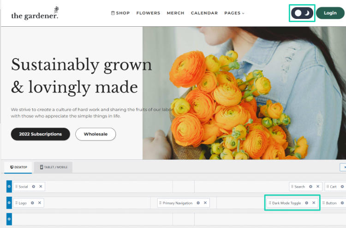Viewport: 346px width, 228px height.
Task: Expand the Pages dropdown menu
Action: (234, 13)
